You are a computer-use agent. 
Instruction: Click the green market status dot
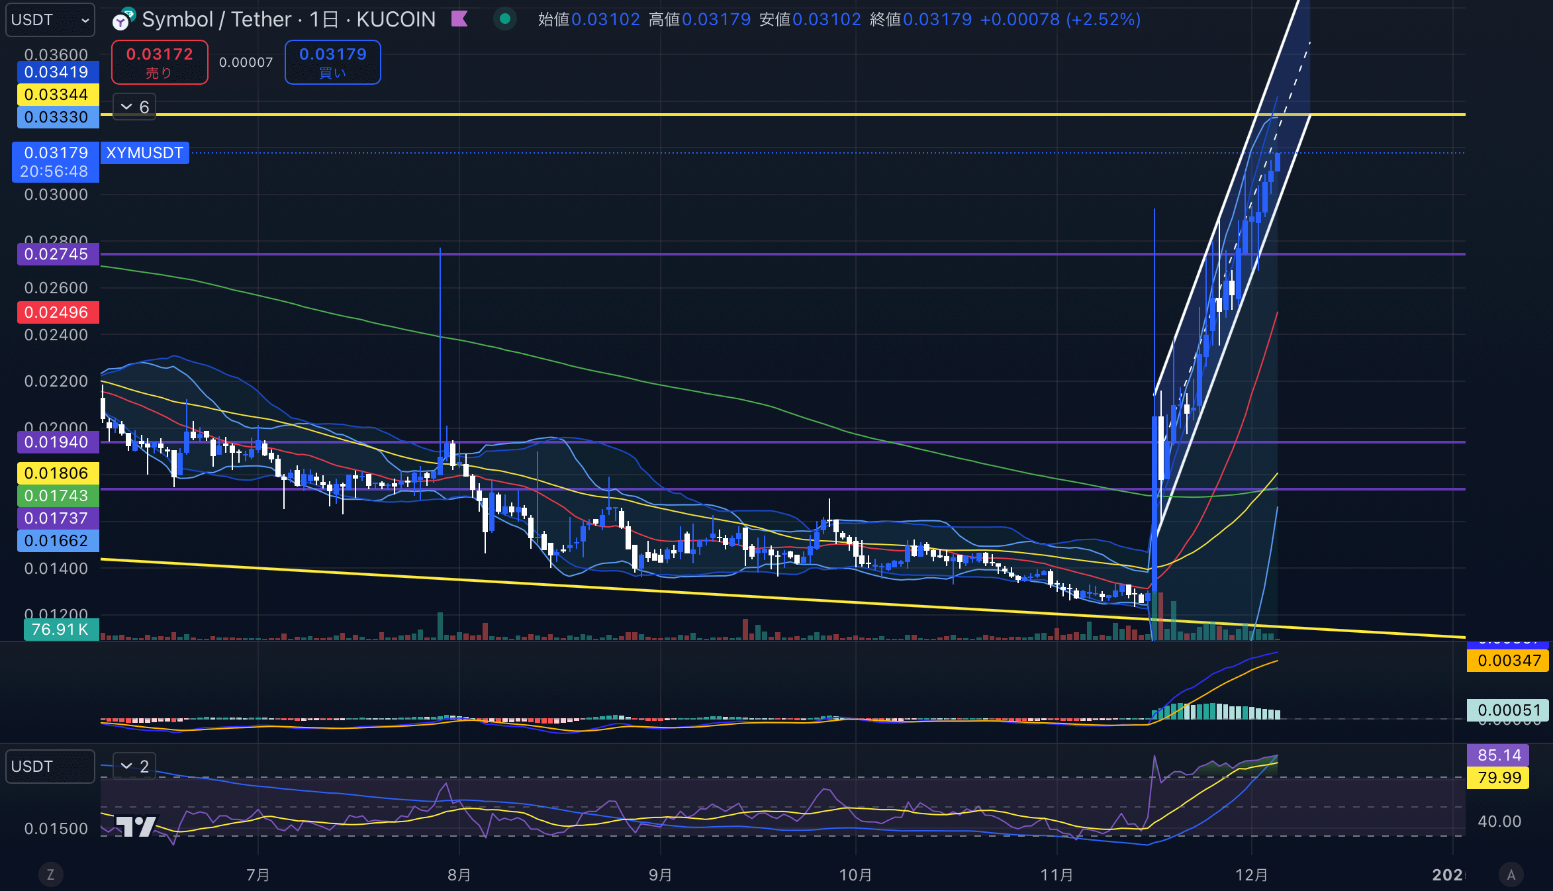[x=505, y=19]
